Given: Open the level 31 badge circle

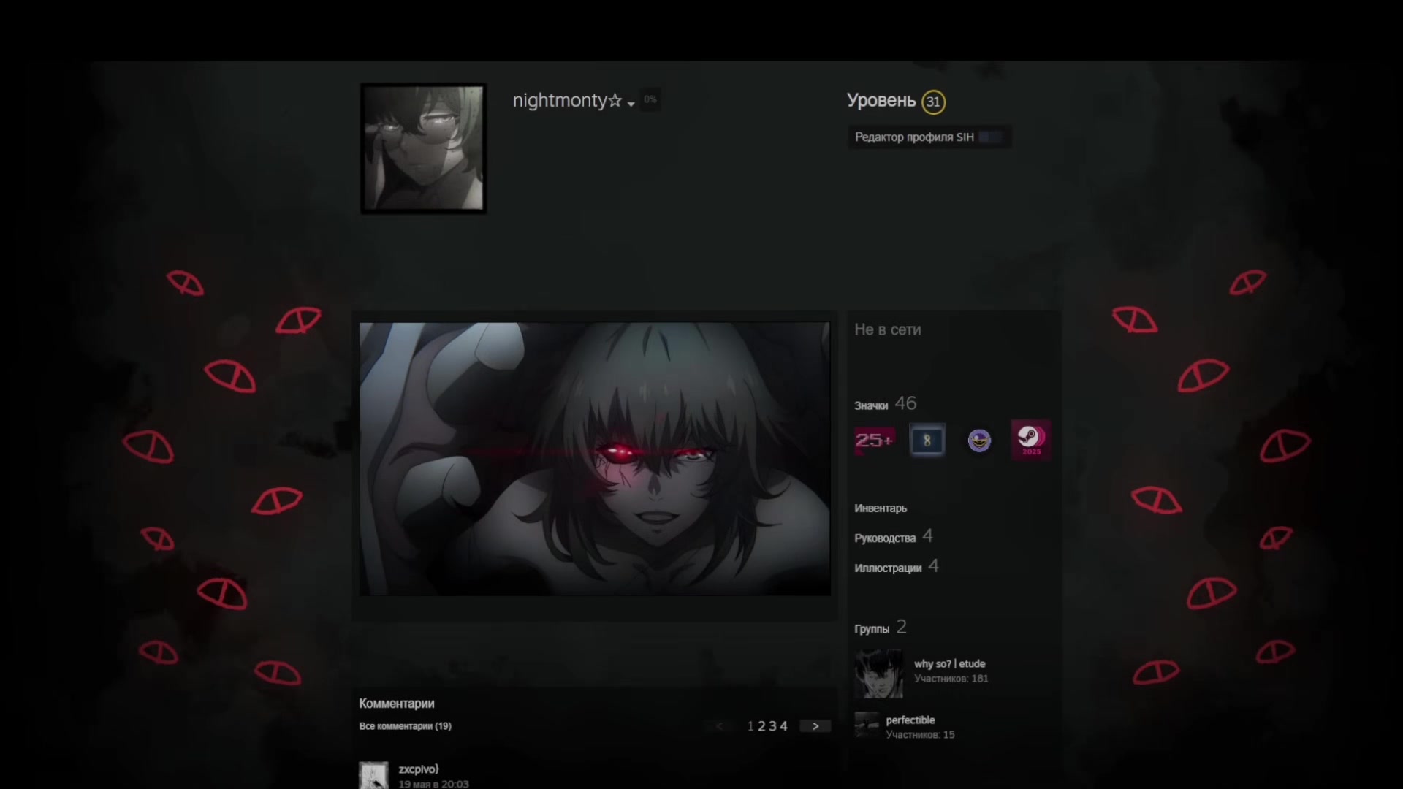Looking at the screenshot, I should click(933, 102).
